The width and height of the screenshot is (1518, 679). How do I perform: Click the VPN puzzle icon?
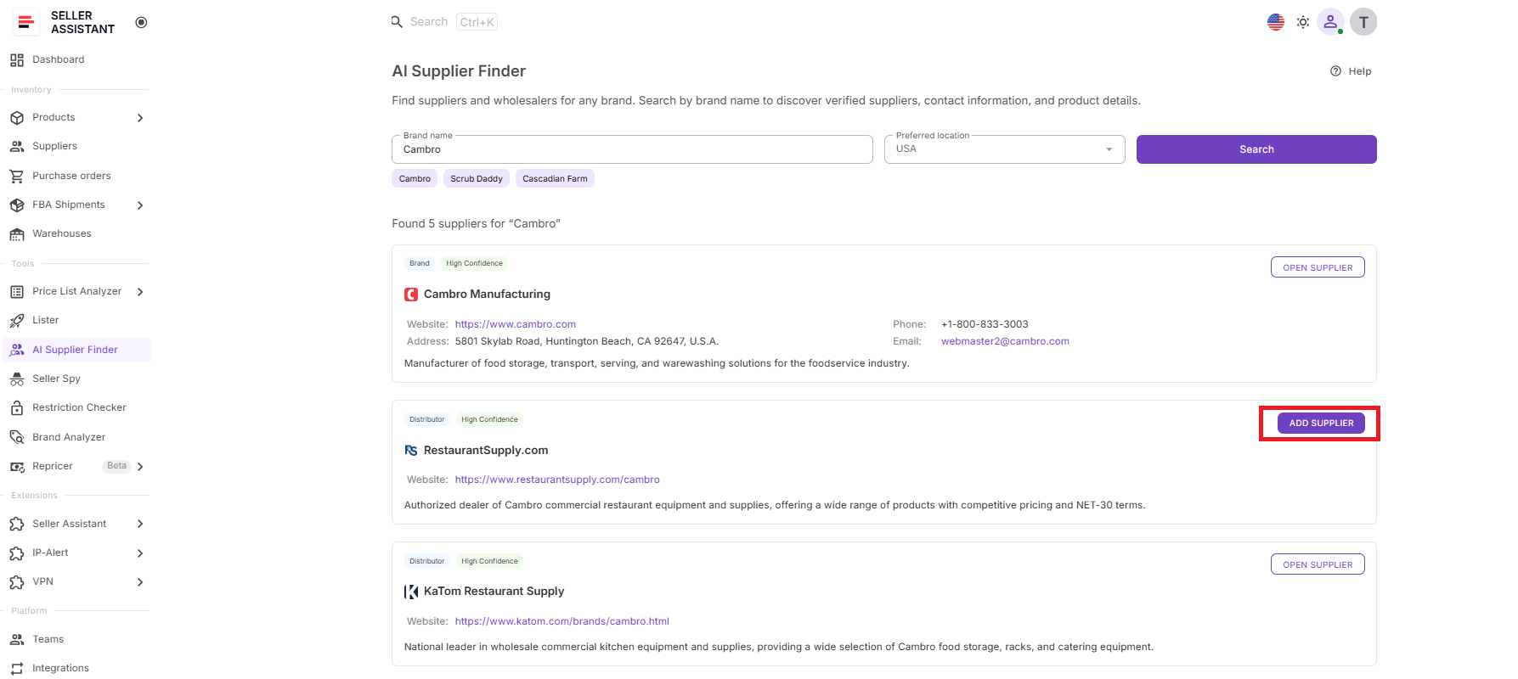click(17, 582)
